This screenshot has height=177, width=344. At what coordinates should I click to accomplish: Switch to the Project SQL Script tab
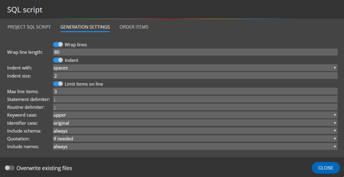tap(29, 27)
